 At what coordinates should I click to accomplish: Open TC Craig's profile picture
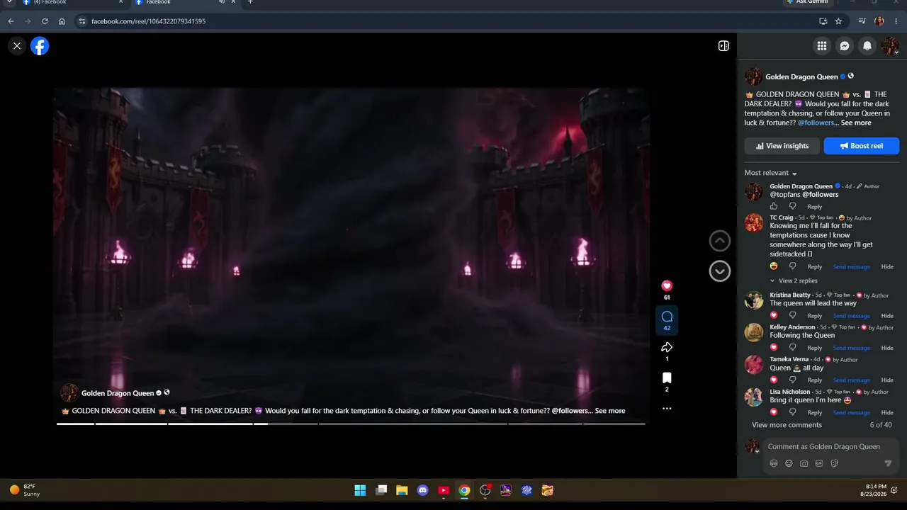point(754,222)
